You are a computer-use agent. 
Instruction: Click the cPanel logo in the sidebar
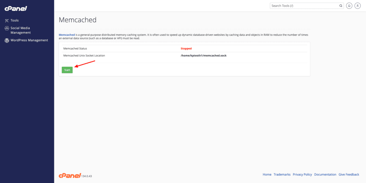16,9
